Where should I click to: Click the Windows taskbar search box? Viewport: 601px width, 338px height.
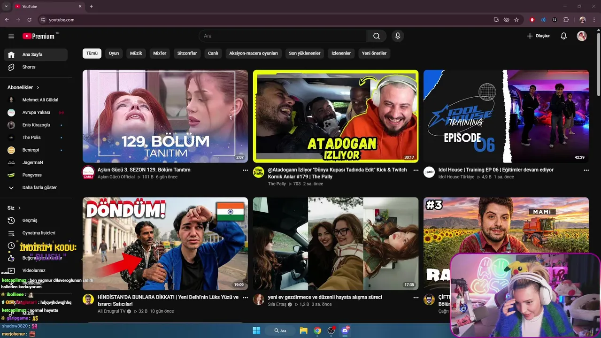pos(280,330)
